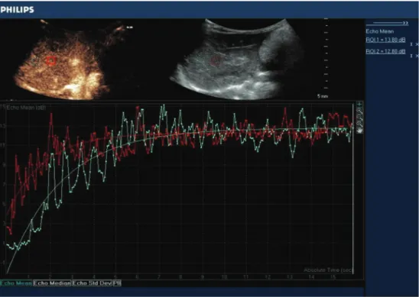This screenshot has height=297, width=419.
Task: Open the Echo Std Dev tab
Action: (x=92, y=283)
